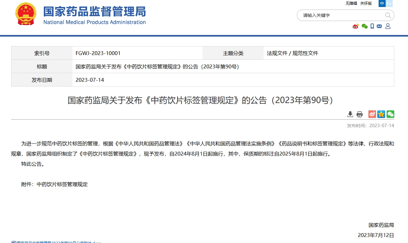Image resolution: width=408 pixels, height=243 pixels.
Task: Open 无障碍 accessibility mode
Action: (x=351, y=3)
